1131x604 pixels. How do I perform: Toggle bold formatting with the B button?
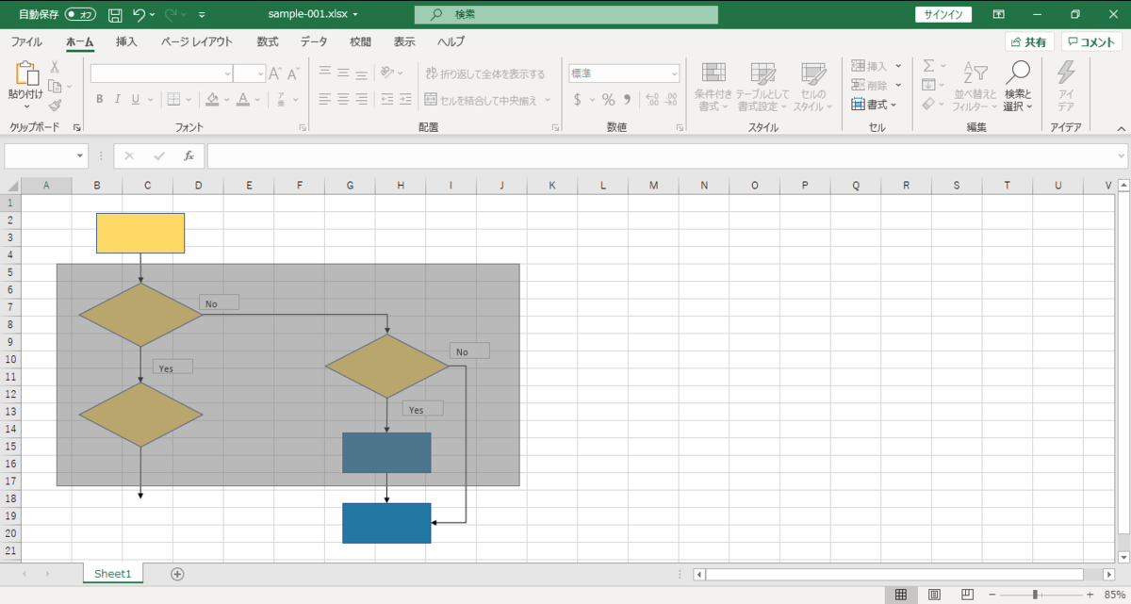(98, 98)
